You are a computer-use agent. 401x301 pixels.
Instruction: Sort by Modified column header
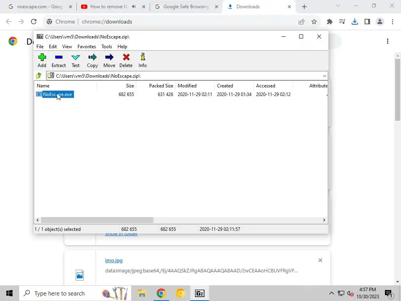coord(195,86)
